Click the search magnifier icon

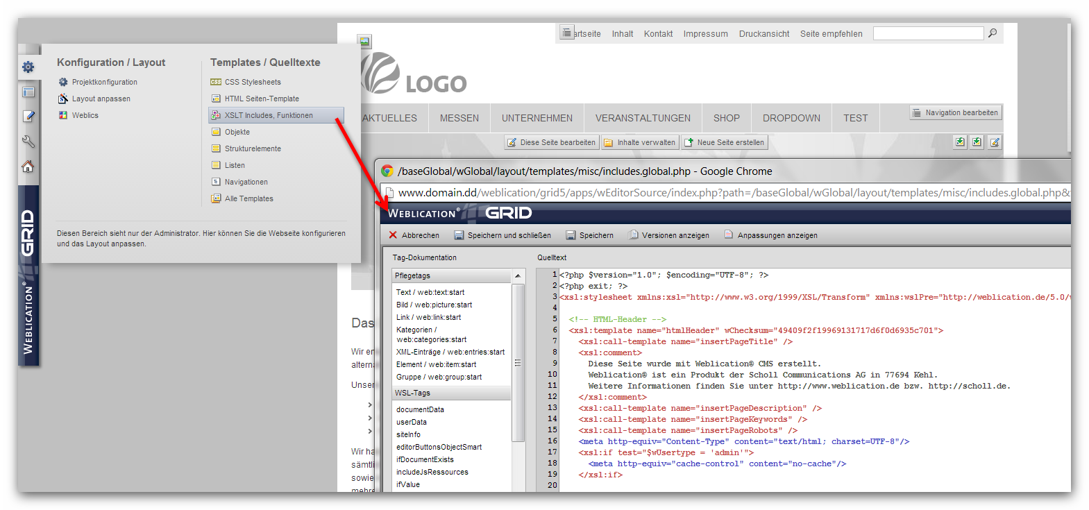[x=993, y=33]
